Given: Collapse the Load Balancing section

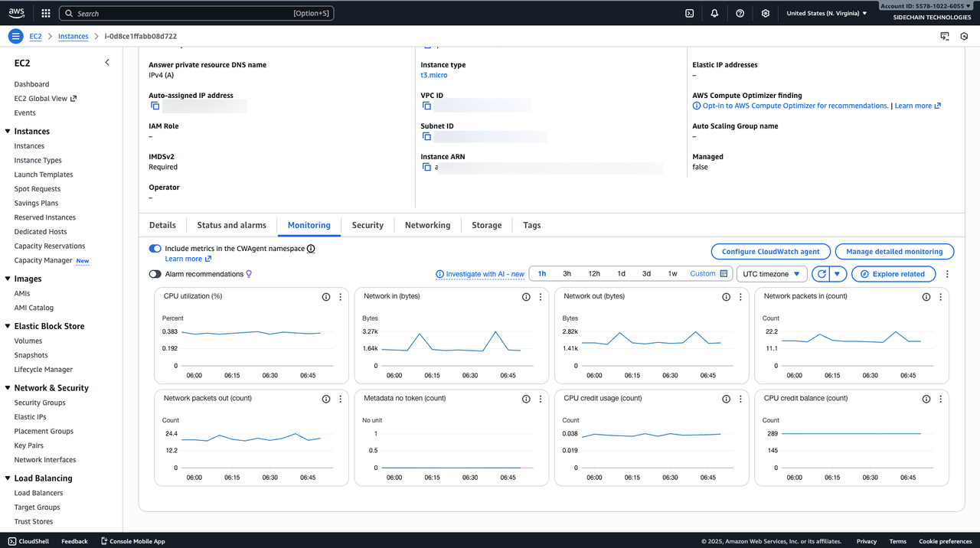Looking at the screenshot, I should click(x=8, y=478).
